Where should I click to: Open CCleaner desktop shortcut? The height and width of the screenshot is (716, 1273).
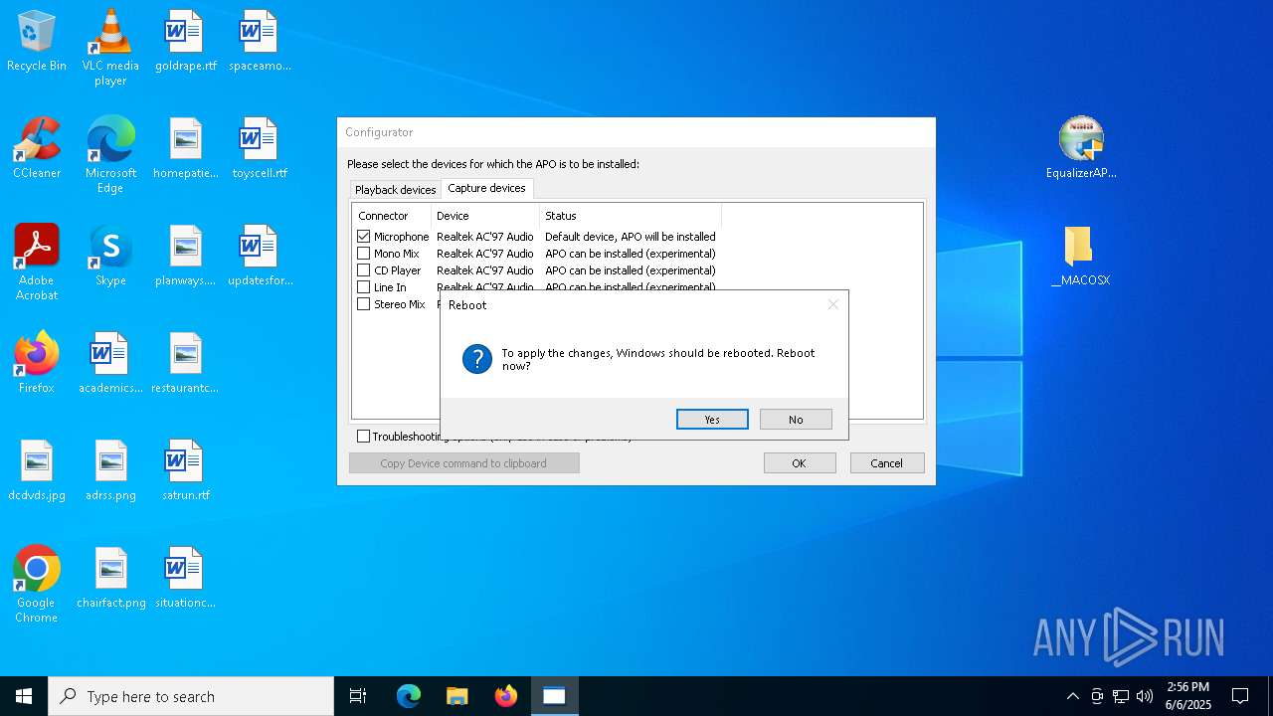(x=37, y=149)
